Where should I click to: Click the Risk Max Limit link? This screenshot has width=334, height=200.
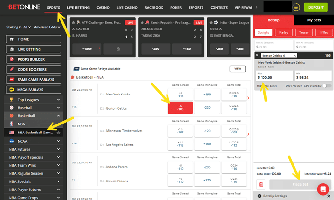pyautogui.click(x=267, y=86)
